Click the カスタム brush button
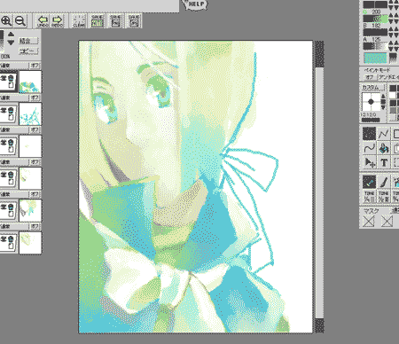The height and width of the screenshot is (344, 399). pyautogui.click(x=372, y=88)
